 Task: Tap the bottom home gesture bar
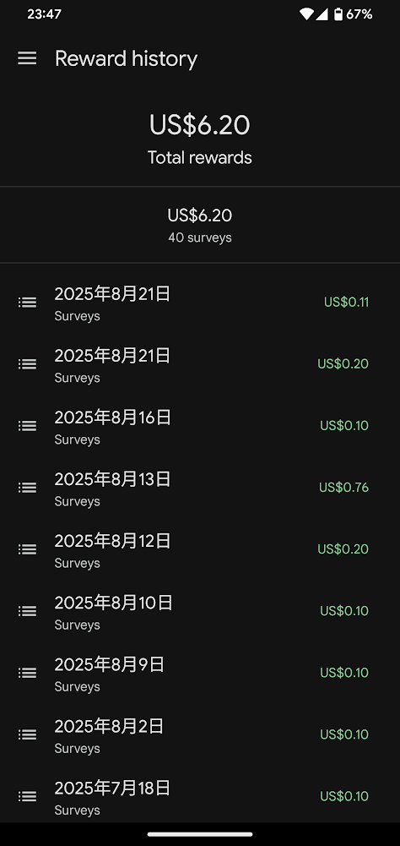tap(200, 834)
